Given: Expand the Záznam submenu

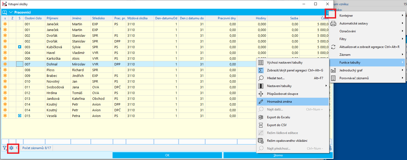Looking at the screenshot, I should click(x=367, y=55).
